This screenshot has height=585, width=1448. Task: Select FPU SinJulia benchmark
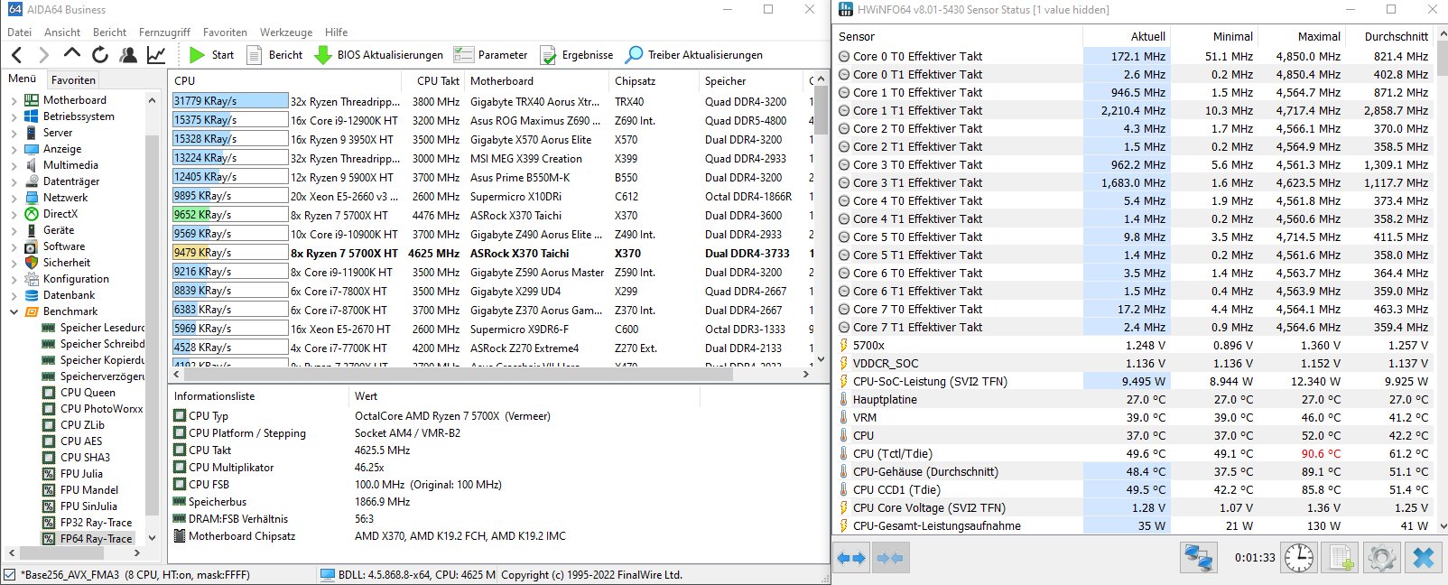click(88, 506)
